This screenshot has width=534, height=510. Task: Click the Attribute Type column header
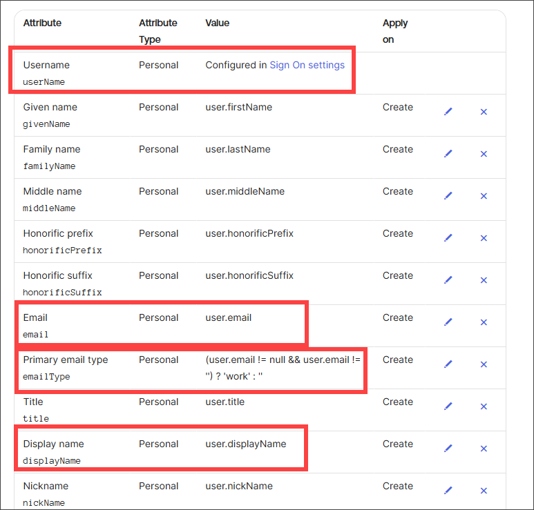[158, 31]
